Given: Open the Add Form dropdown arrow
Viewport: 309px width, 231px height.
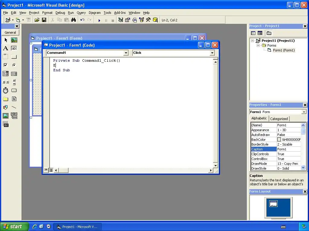Looking at the screenshot, I should pos(23,20).
